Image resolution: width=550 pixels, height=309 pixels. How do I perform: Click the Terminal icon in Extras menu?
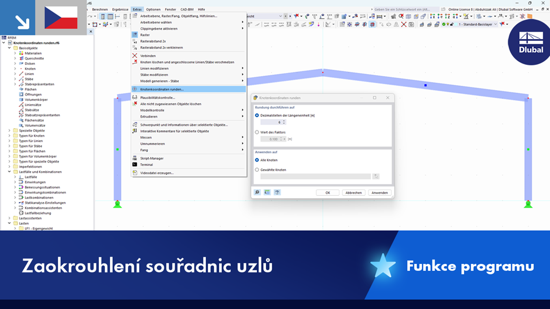(135, 164)
